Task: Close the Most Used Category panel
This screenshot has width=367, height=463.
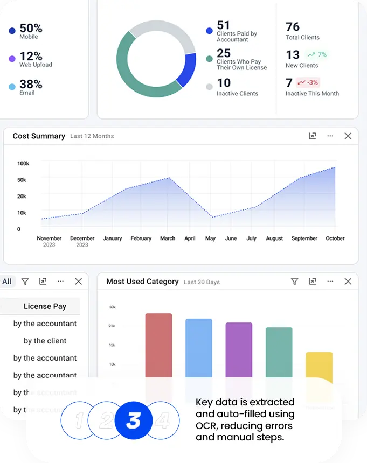Action: click(348, 282)
